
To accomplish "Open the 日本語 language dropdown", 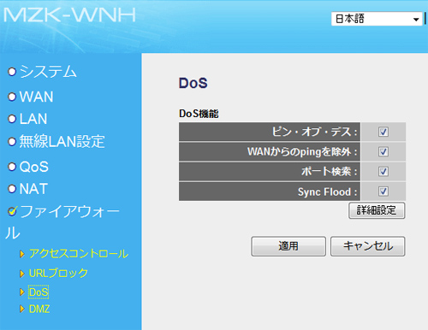I will (x=377, y=19).
